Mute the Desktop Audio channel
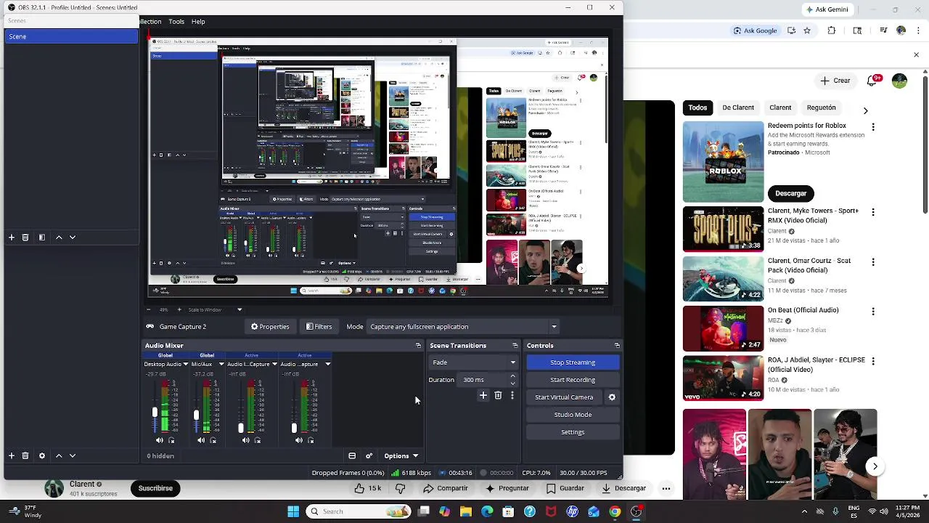The height and width of the screenshot is (523, 929). (160, 440)
